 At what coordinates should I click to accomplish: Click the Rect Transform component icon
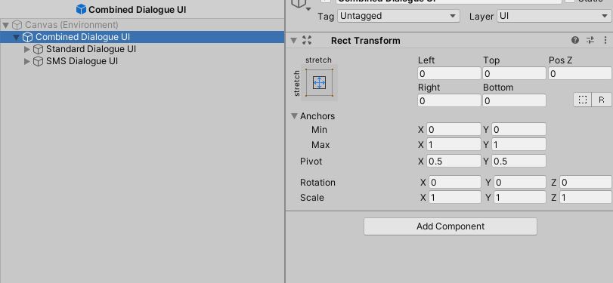[307, 40]
